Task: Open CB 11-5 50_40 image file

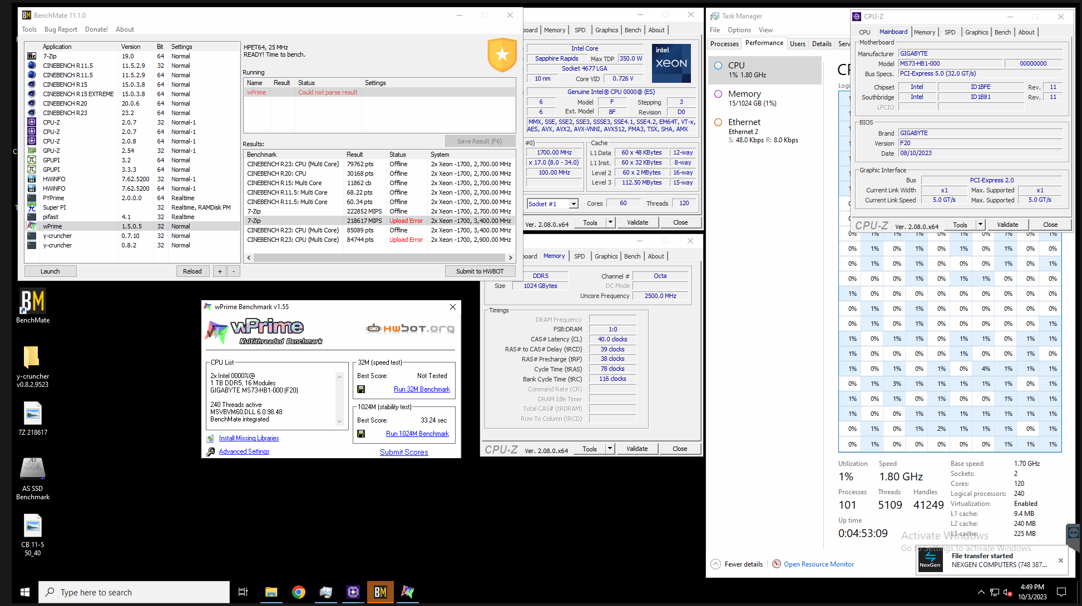Action: (x=33, y=535)
